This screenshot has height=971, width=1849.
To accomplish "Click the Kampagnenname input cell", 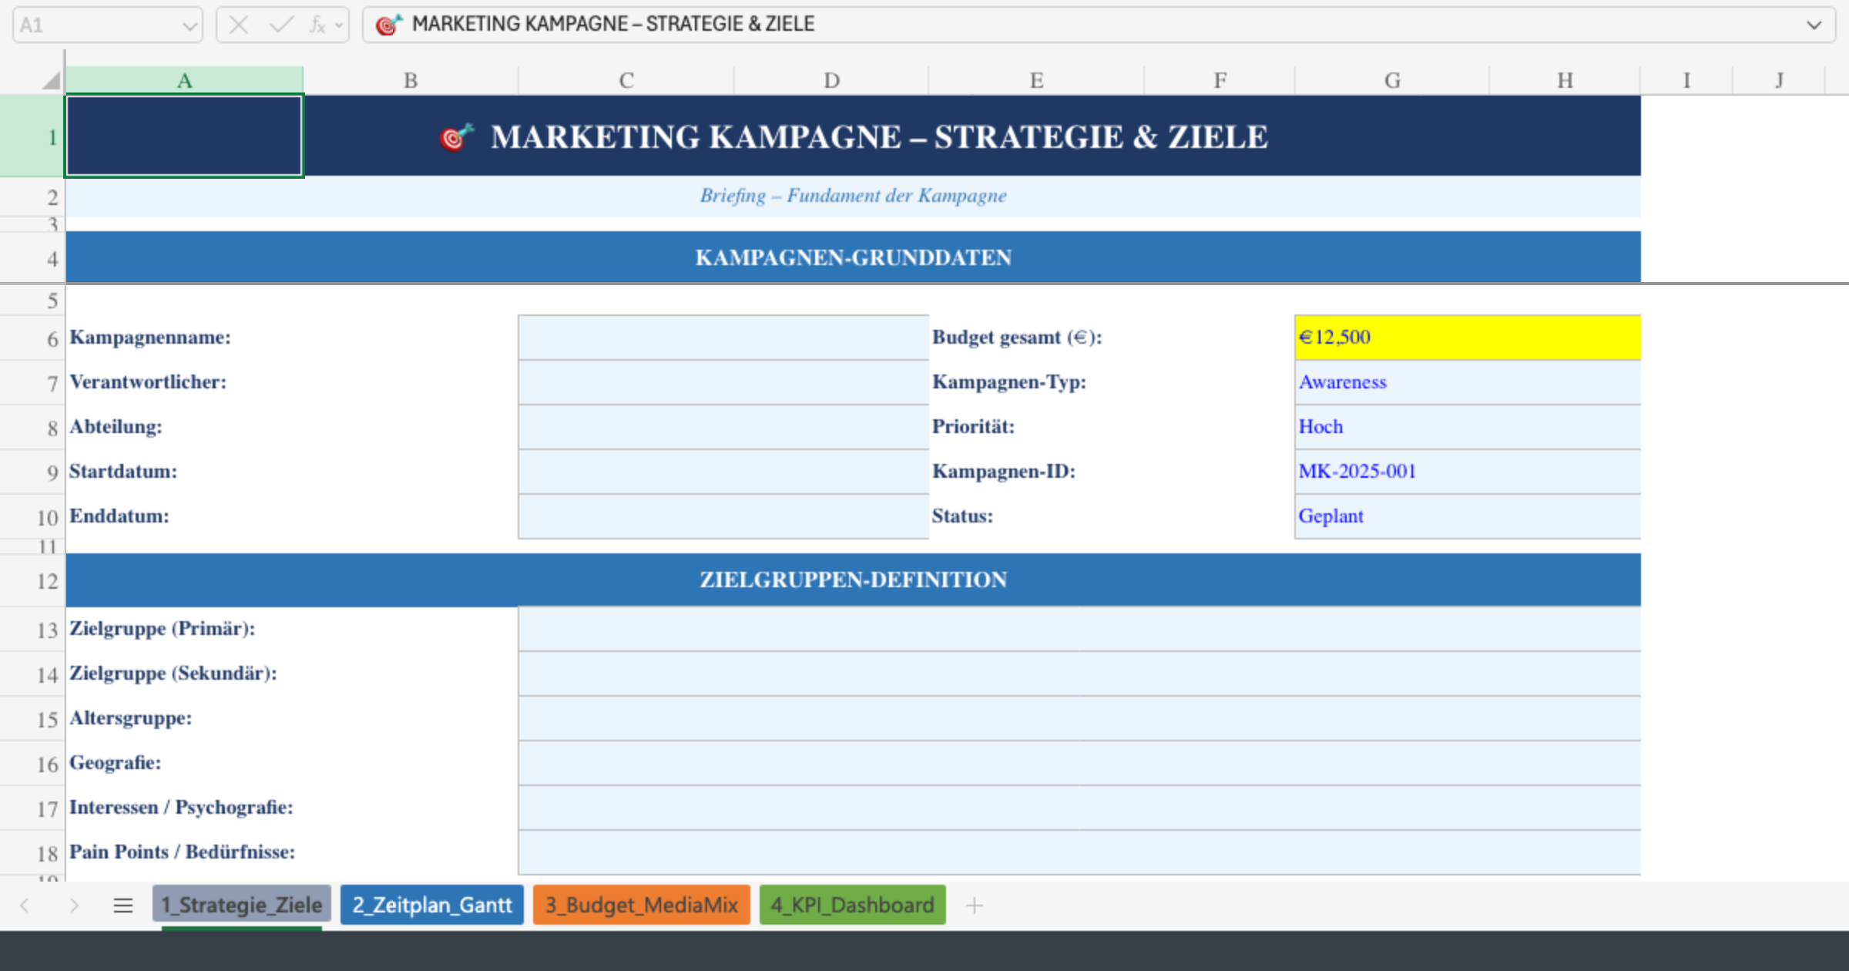I will [x=723, y=338].
